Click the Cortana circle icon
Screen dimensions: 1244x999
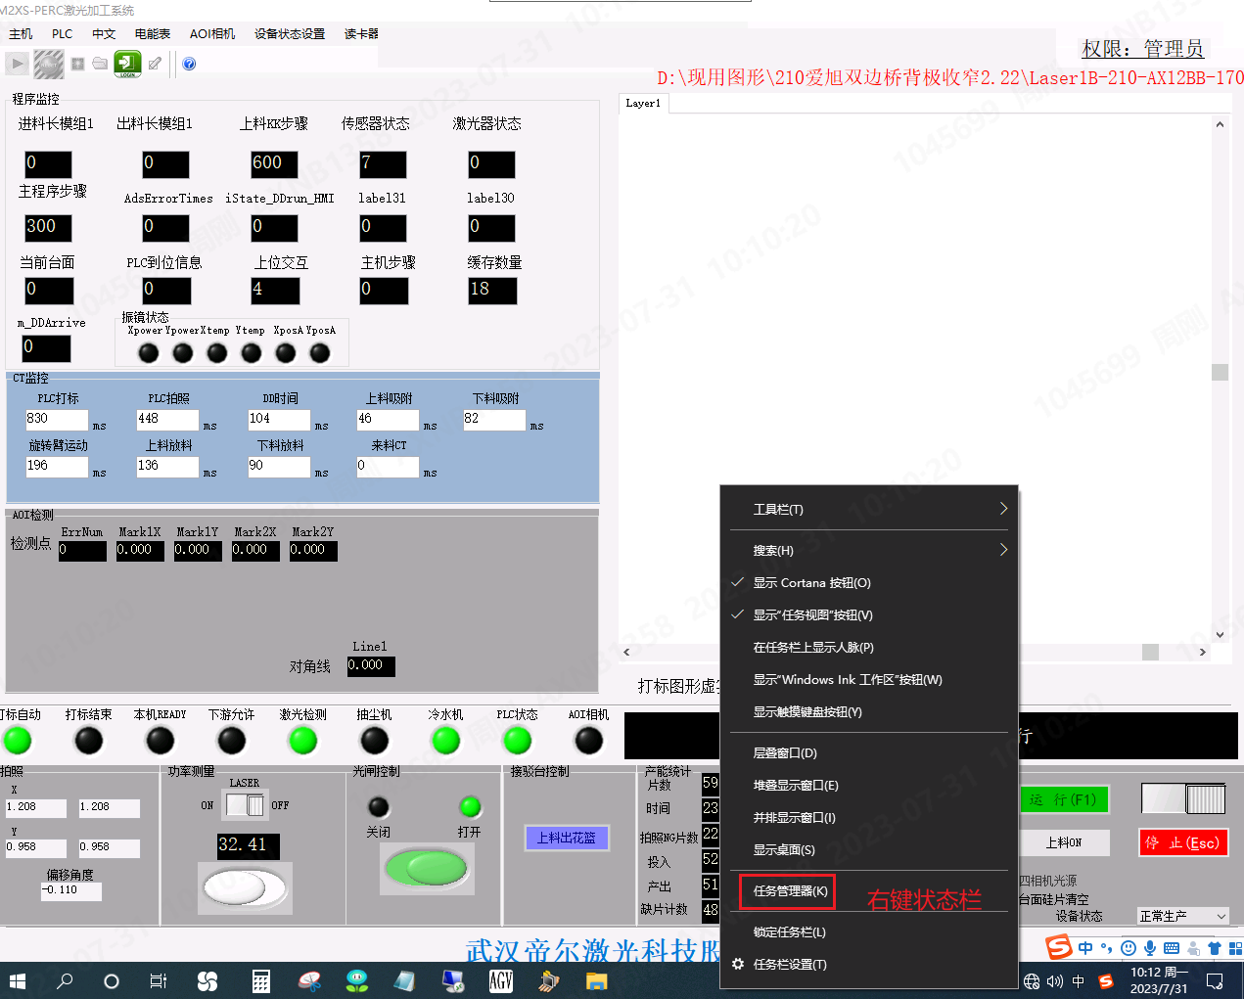(x=111, y=980)
